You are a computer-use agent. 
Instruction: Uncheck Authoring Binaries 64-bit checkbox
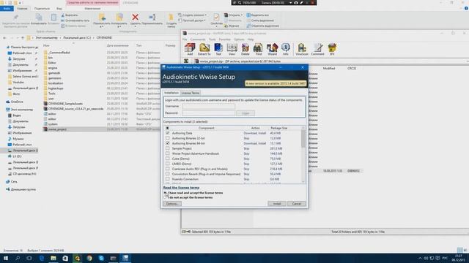(x=168, y=143)
